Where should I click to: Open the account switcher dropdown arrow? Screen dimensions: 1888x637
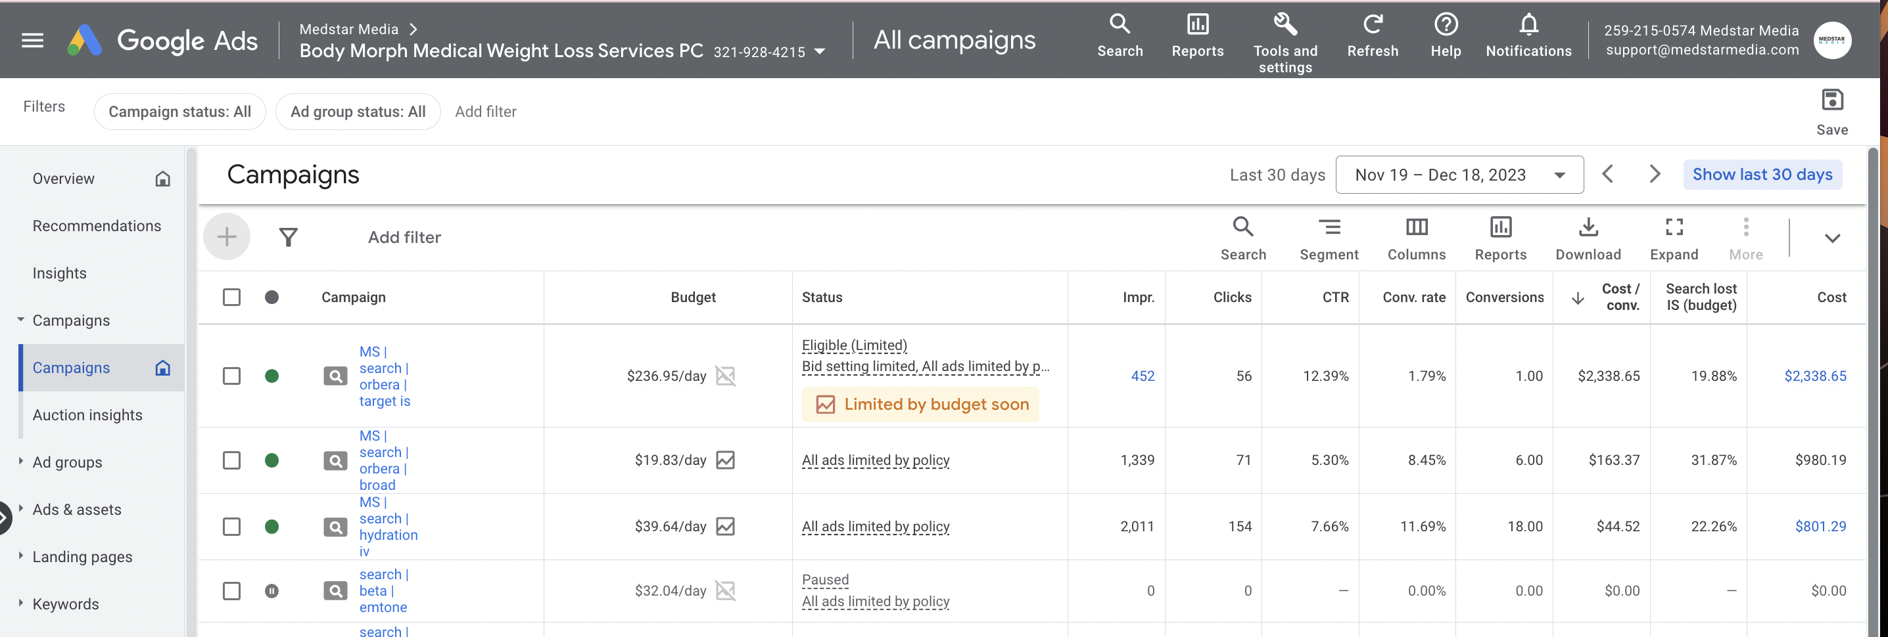click(820, 52)
